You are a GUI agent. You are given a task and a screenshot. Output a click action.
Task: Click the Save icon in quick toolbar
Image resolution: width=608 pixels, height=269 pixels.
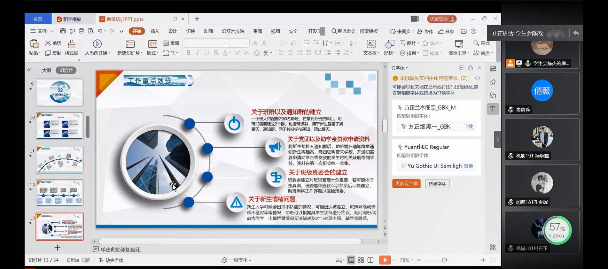click(x=63, y=31)
